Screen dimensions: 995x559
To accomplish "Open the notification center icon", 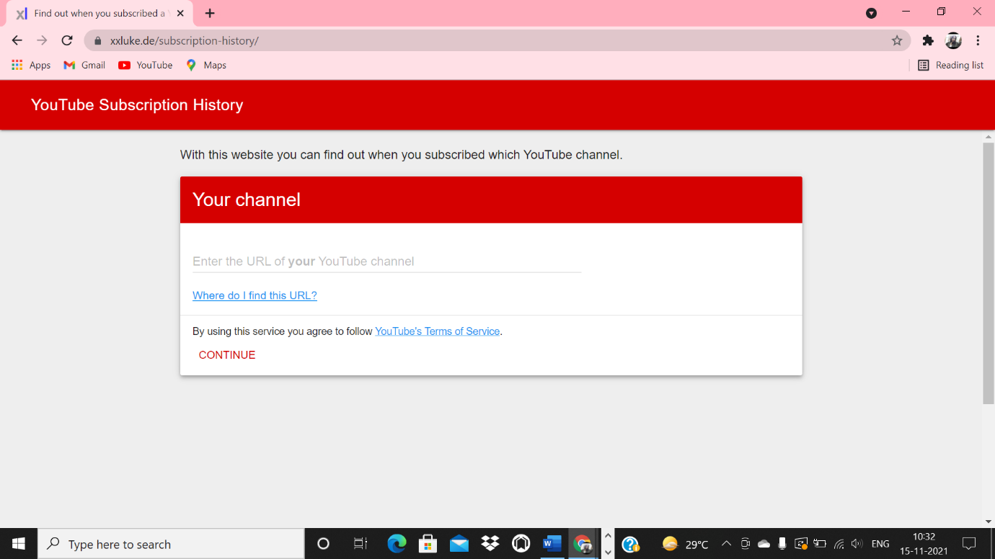I will click(x=970, y=544).
